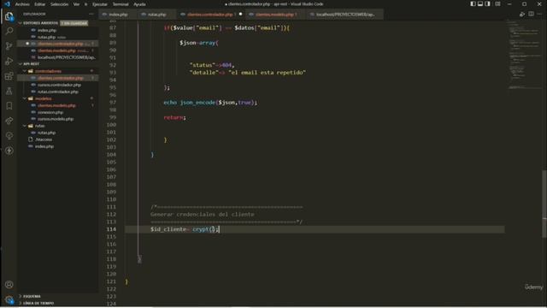The image size is (547, 308).
Task: Open the Manage gear icon
Action: coord(9,299)
